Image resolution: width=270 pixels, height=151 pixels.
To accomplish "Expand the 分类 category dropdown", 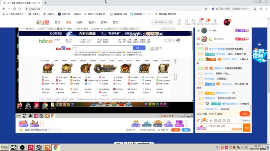I will coord(80,22).
